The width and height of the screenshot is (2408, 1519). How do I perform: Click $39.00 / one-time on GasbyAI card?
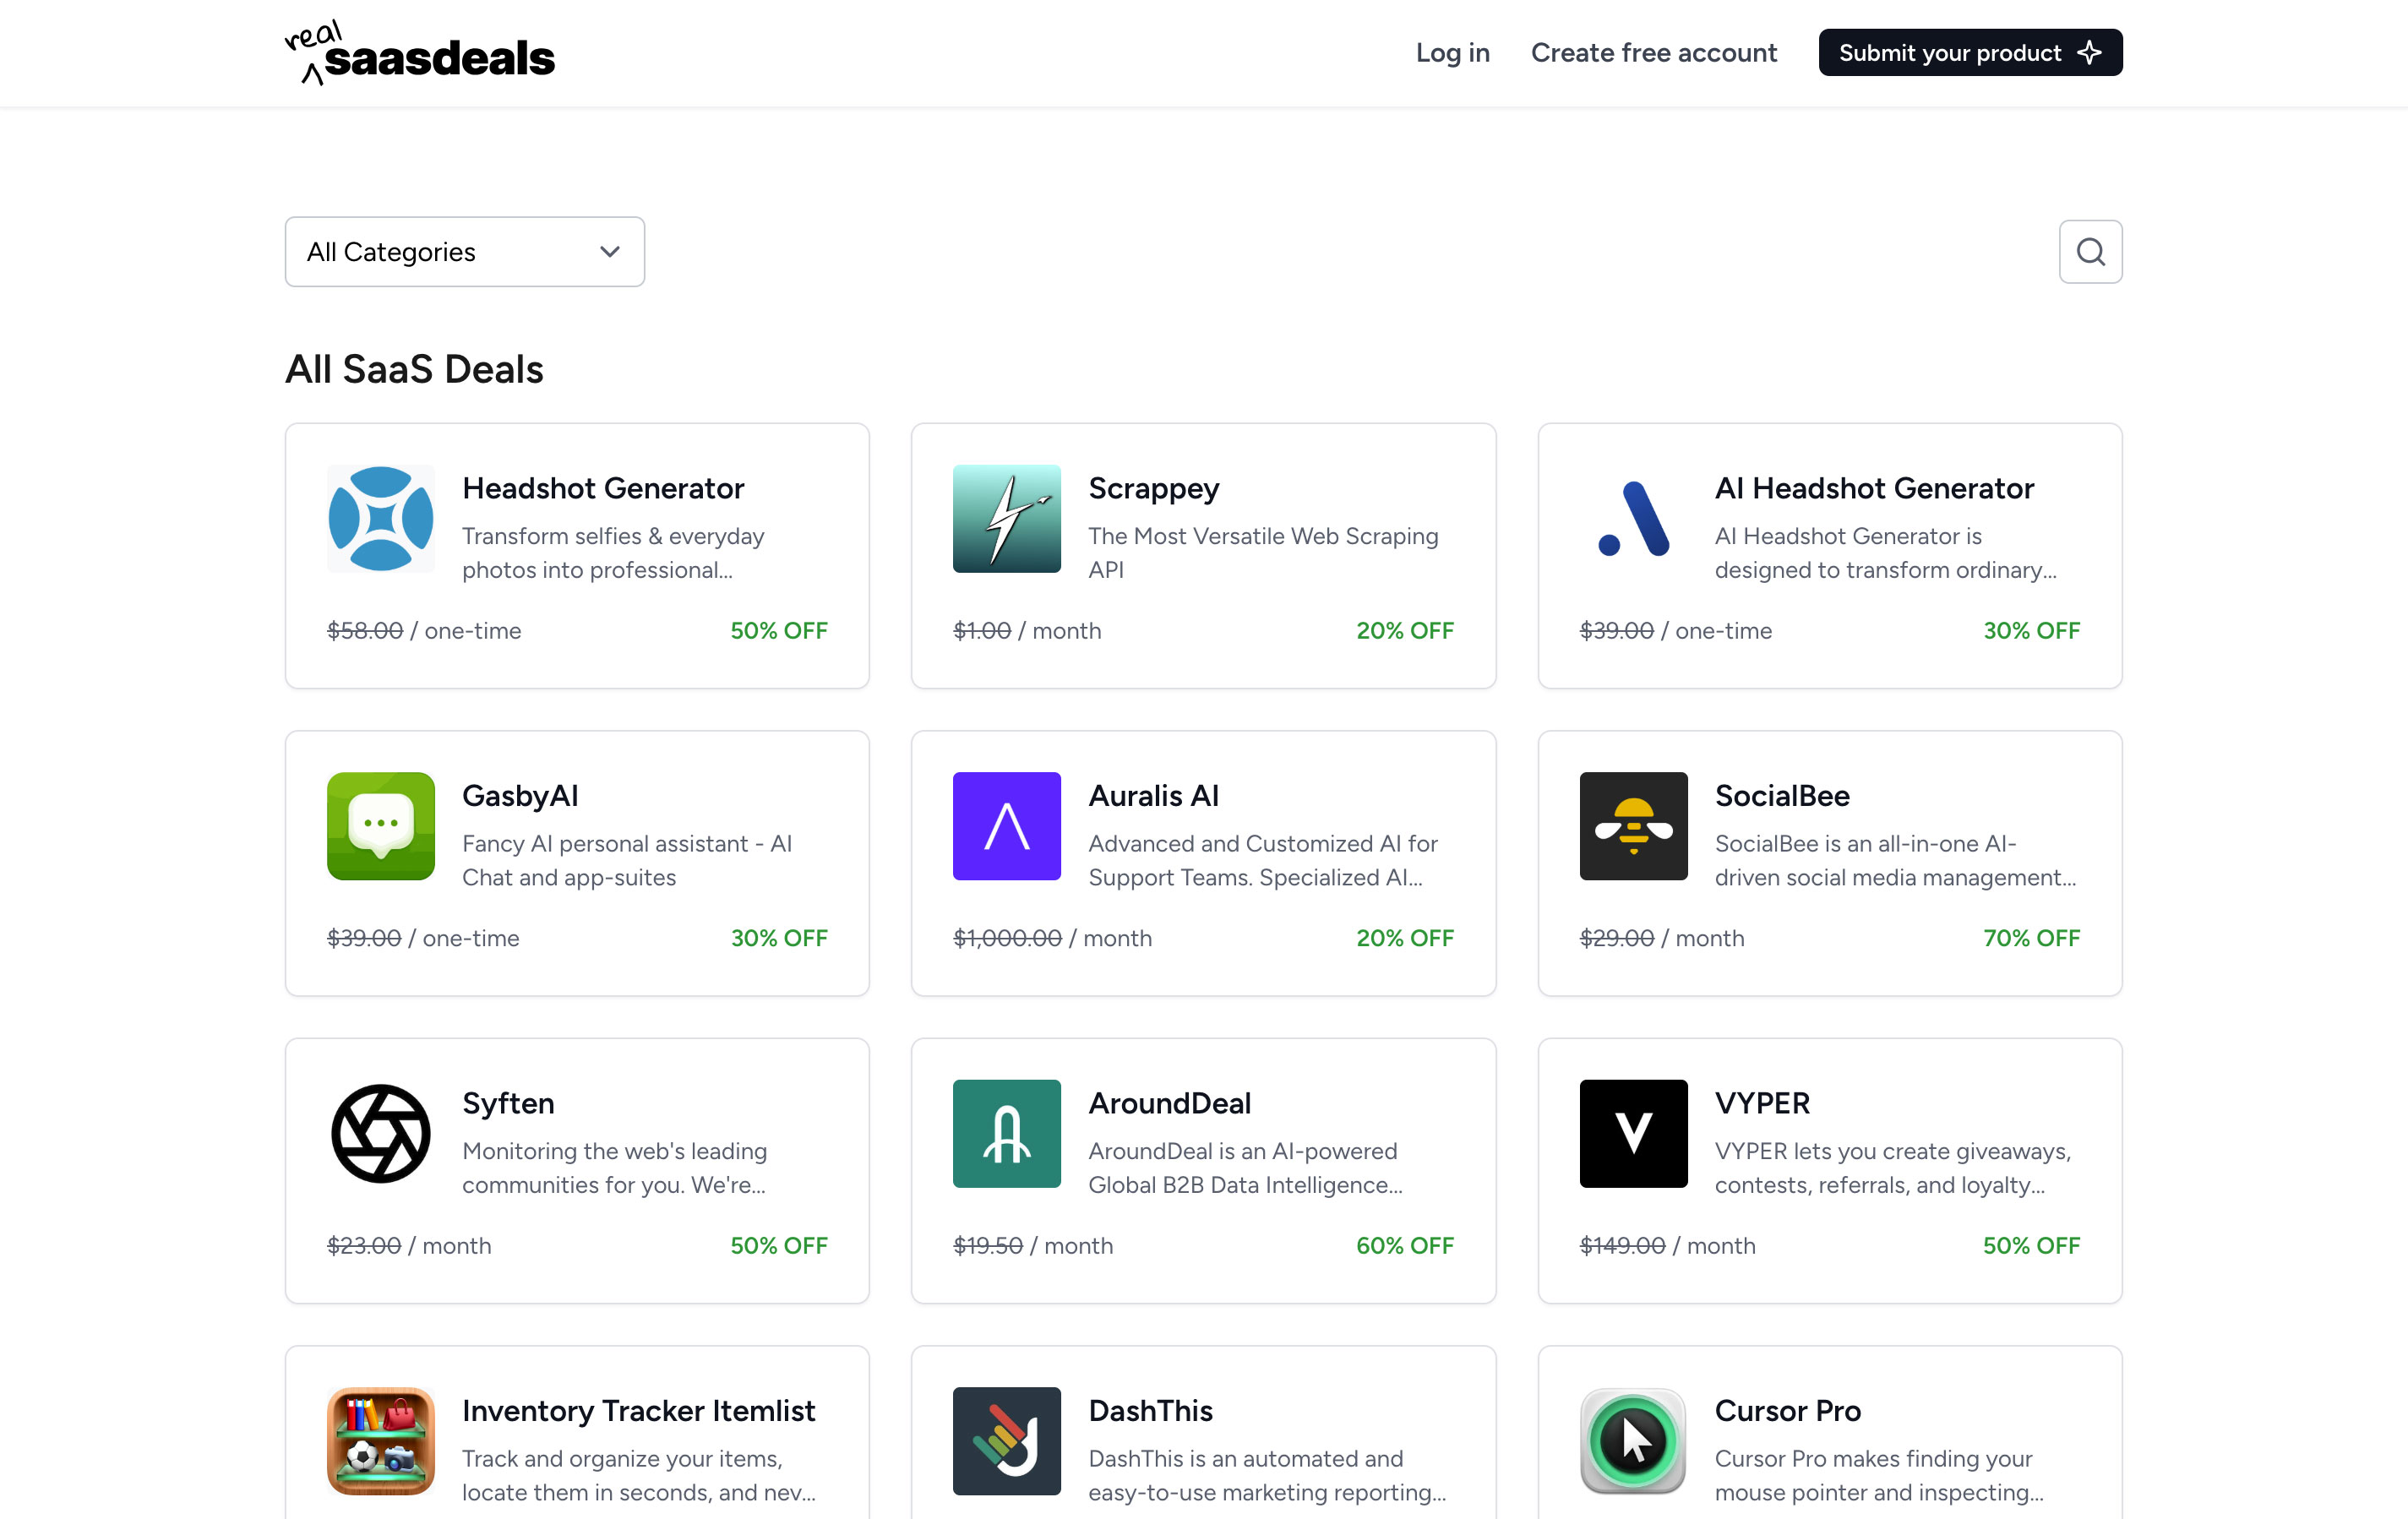423,938
